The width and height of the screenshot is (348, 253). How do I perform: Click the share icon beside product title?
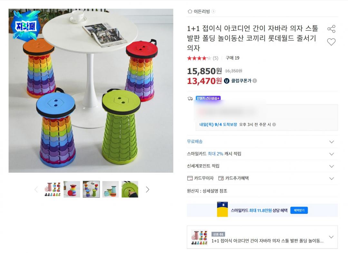(331, 29)
